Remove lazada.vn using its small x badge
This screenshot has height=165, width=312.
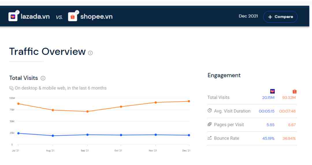click(x=17, y=12)
